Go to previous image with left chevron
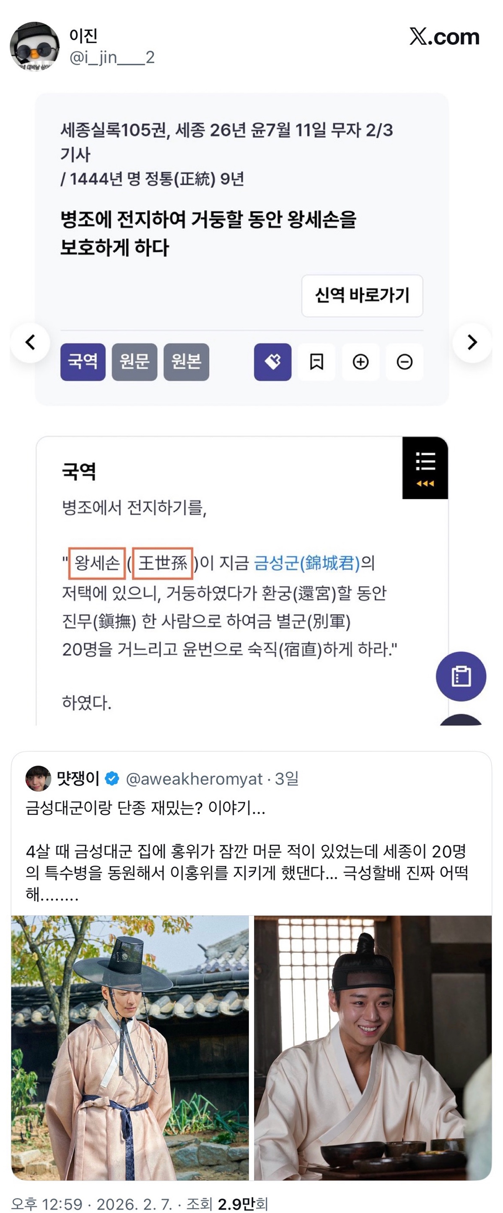Image resolution: width=503 pixels, height=1213 pixels. (30, 342)
